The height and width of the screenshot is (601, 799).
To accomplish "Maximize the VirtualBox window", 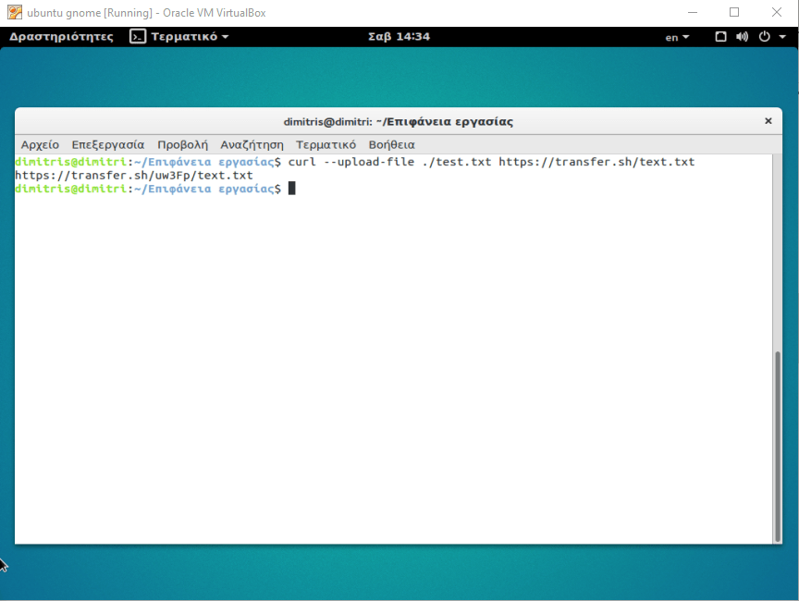I will [734, 13].
